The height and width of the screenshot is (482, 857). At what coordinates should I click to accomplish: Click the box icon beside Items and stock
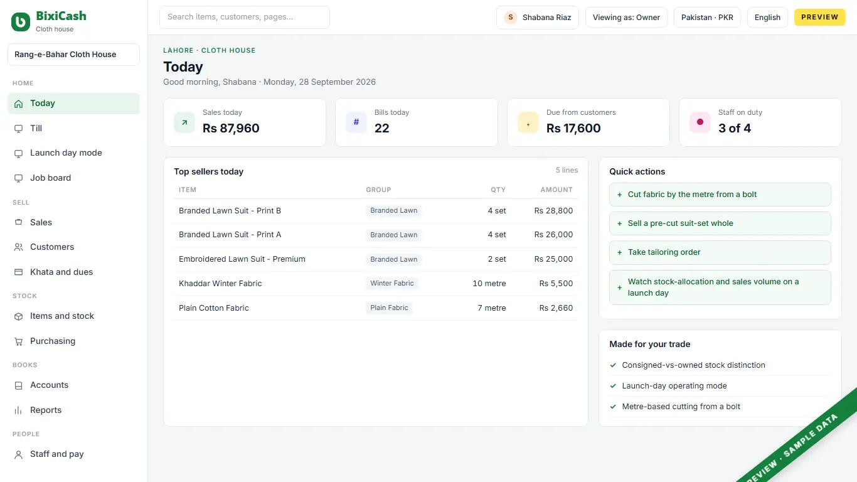[x=18, y=316]
